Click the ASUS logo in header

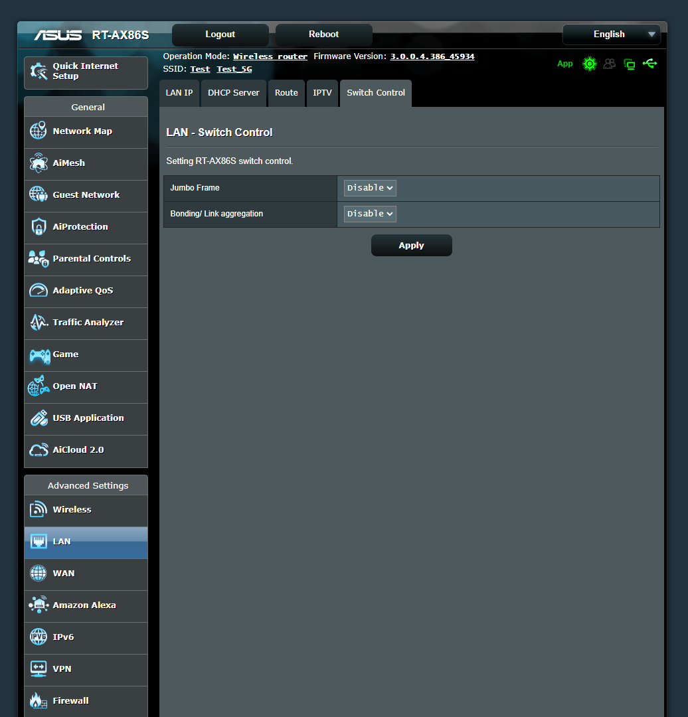click(x=58, y=35)
